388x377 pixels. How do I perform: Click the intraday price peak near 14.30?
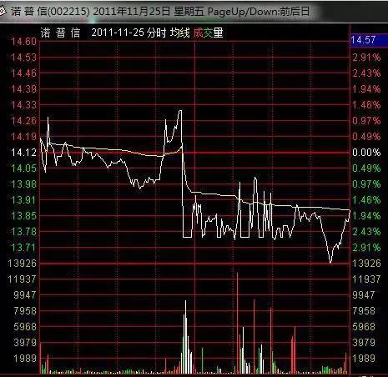180,111
